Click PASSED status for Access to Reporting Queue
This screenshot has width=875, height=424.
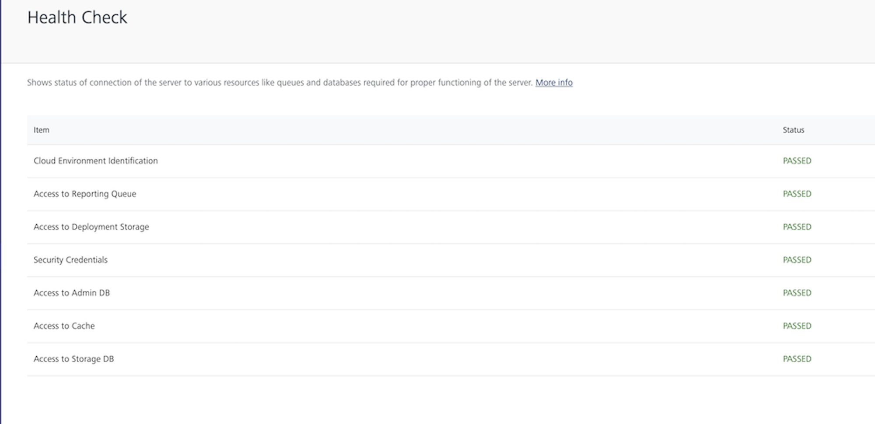[x=797, y=194]
